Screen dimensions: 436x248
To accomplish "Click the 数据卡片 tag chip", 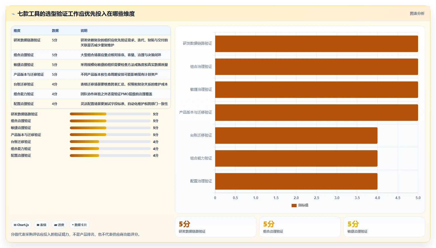I will 79,225.
